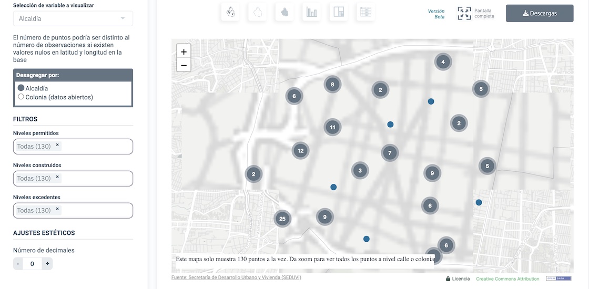Zoom out on the map

[184, 66]
